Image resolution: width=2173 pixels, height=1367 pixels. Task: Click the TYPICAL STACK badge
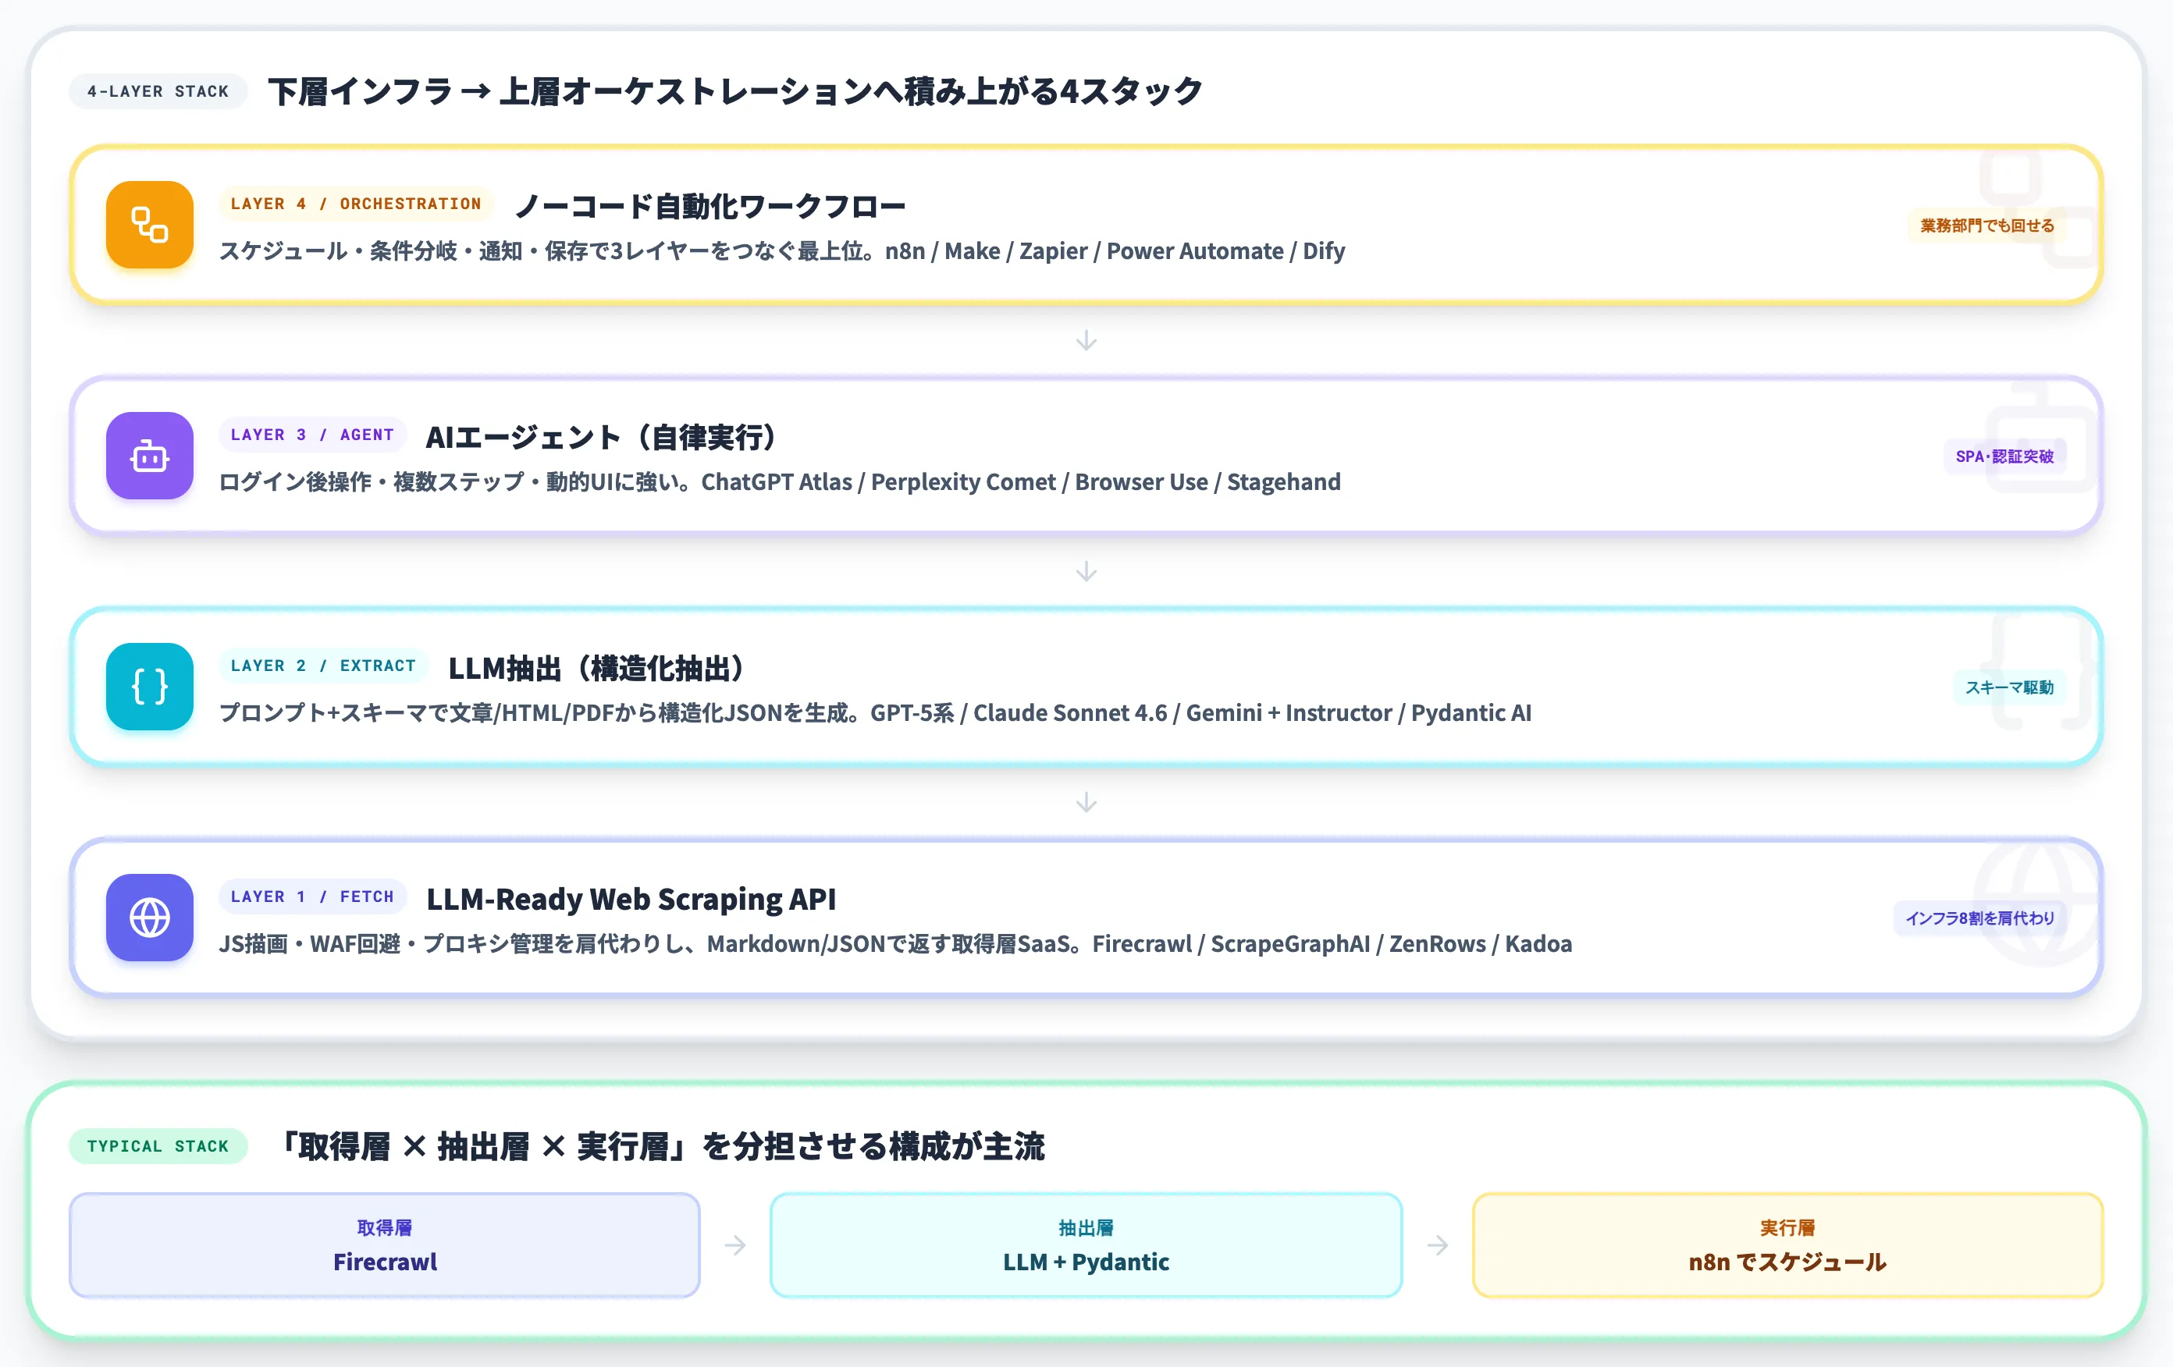pos(158,1146)
